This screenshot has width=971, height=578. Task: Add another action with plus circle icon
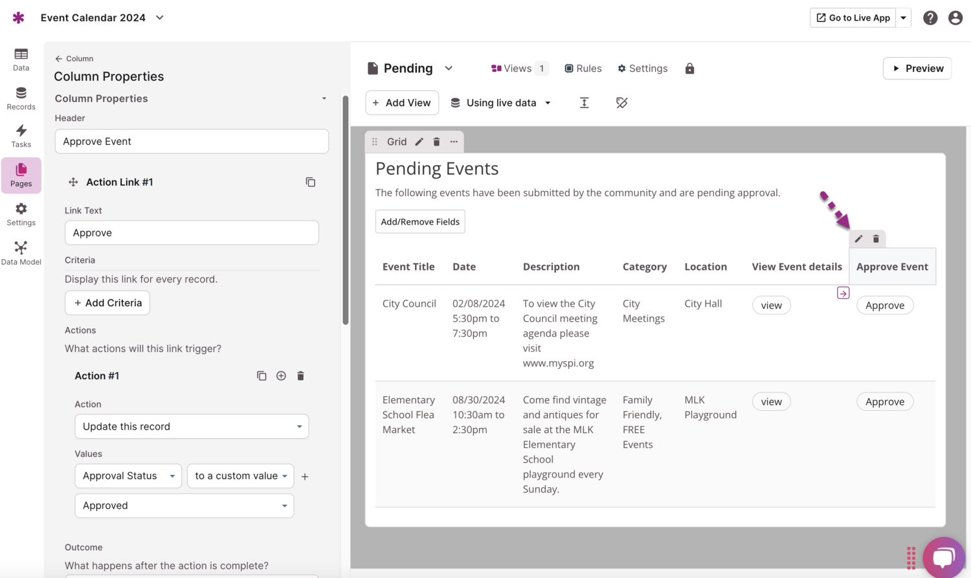point(281,376)
